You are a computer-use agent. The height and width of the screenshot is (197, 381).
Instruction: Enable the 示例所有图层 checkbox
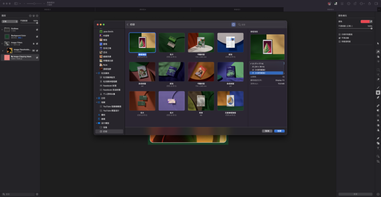pos(340,35)
